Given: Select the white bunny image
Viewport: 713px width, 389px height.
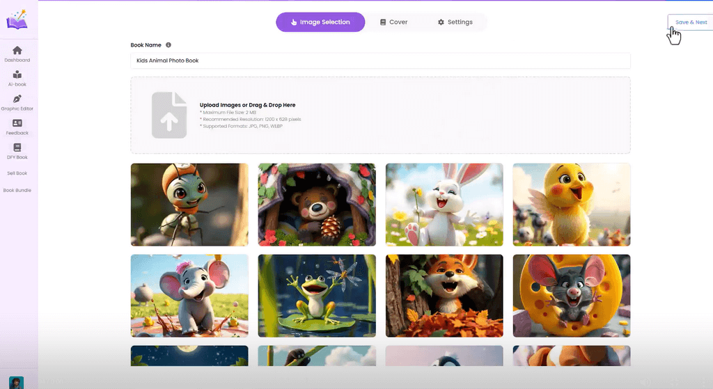Looking at the screenshot, I should tap(444, 205).
